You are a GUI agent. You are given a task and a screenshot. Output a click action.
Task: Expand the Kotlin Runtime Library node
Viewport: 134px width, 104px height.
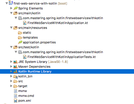coord(11,71)
